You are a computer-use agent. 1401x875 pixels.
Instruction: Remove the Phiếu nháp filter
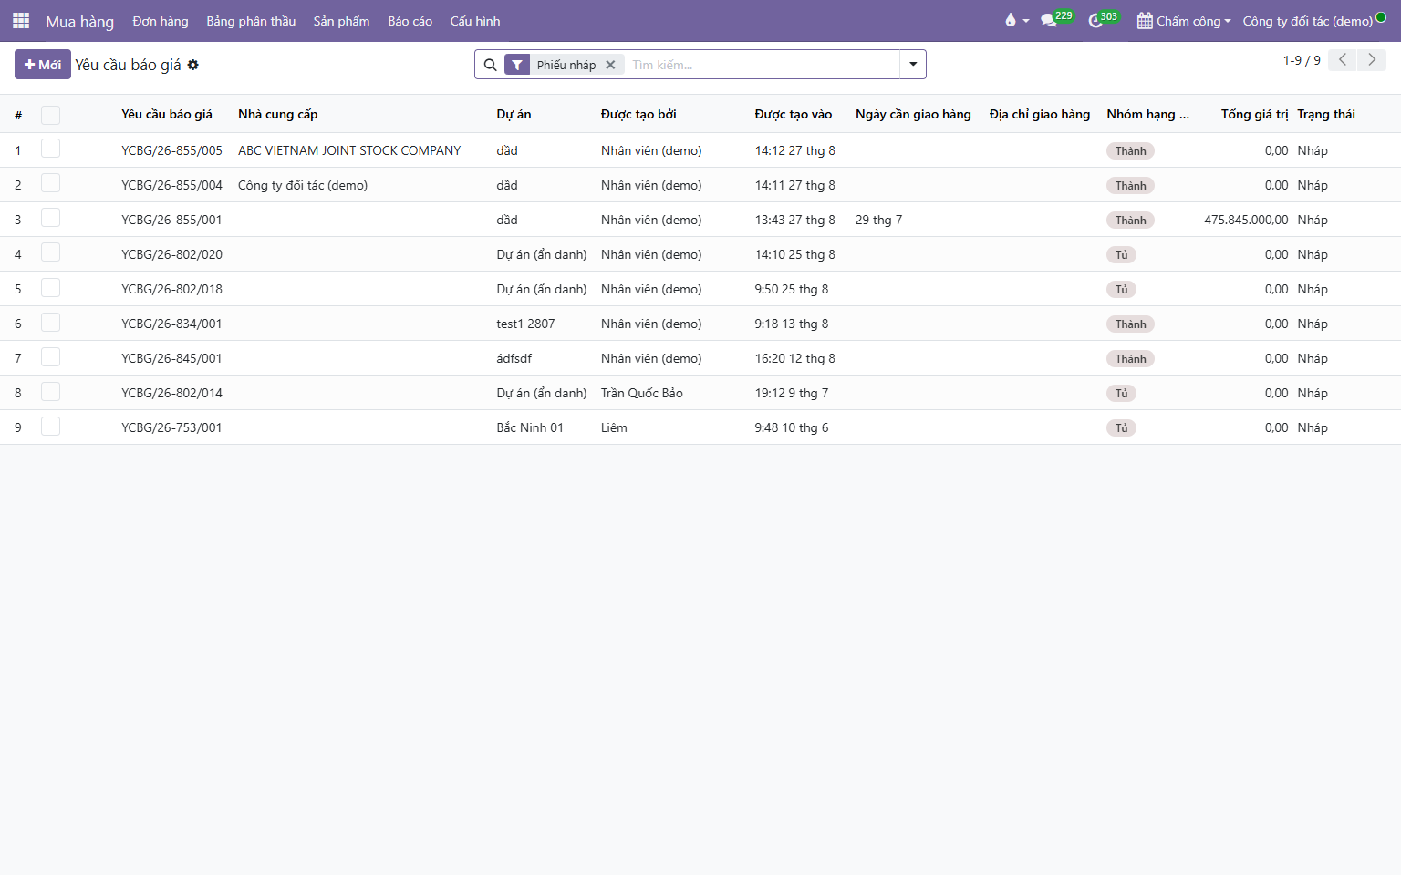coord(610,65)
